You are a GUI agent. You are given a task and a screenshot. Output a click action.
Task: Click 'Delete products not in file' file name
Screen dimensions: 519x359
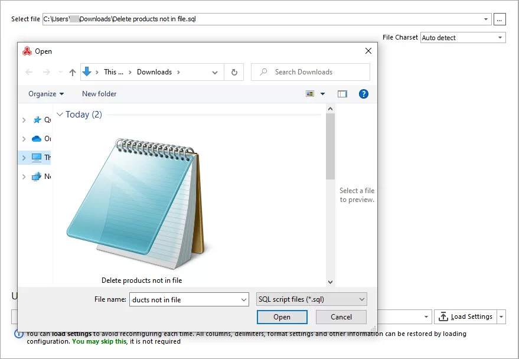point(142,280)
